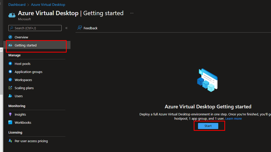Image resolution: width=271 pixels, height=152 pixels.
Task: Click the Workbooks icon
Action: (x=10, y=122)
